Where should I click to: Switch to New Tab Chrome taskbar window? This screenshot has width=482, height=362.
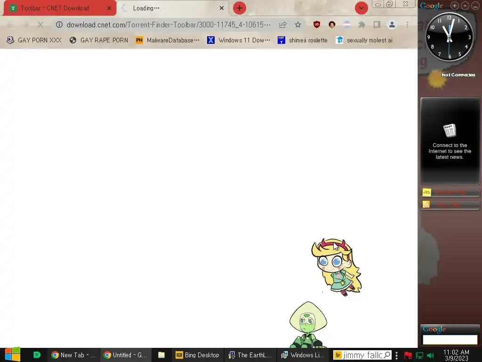pos(73,355)
